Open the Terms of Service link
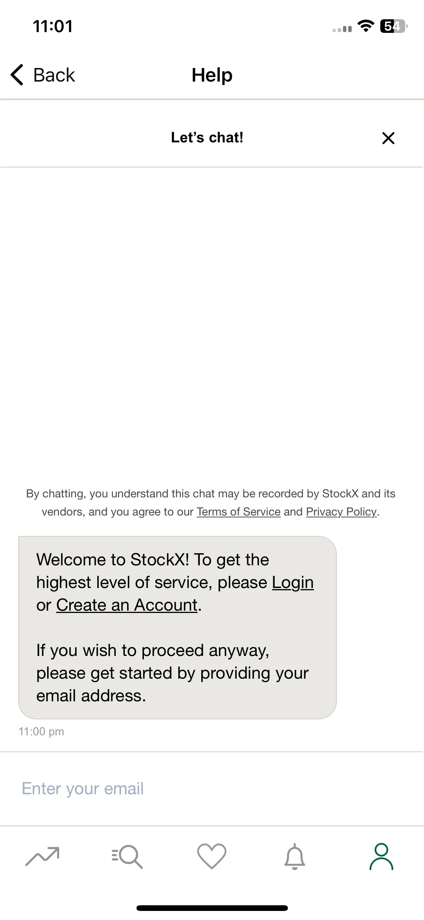The image size is (424, 920). coord(239,512)
